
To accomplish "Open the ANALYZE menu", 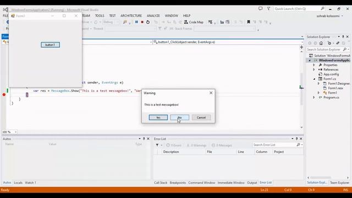I will (153, 16).
